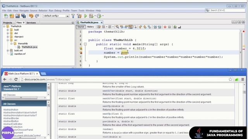Collapse the TheMathLib root tree node

[4, 26]
